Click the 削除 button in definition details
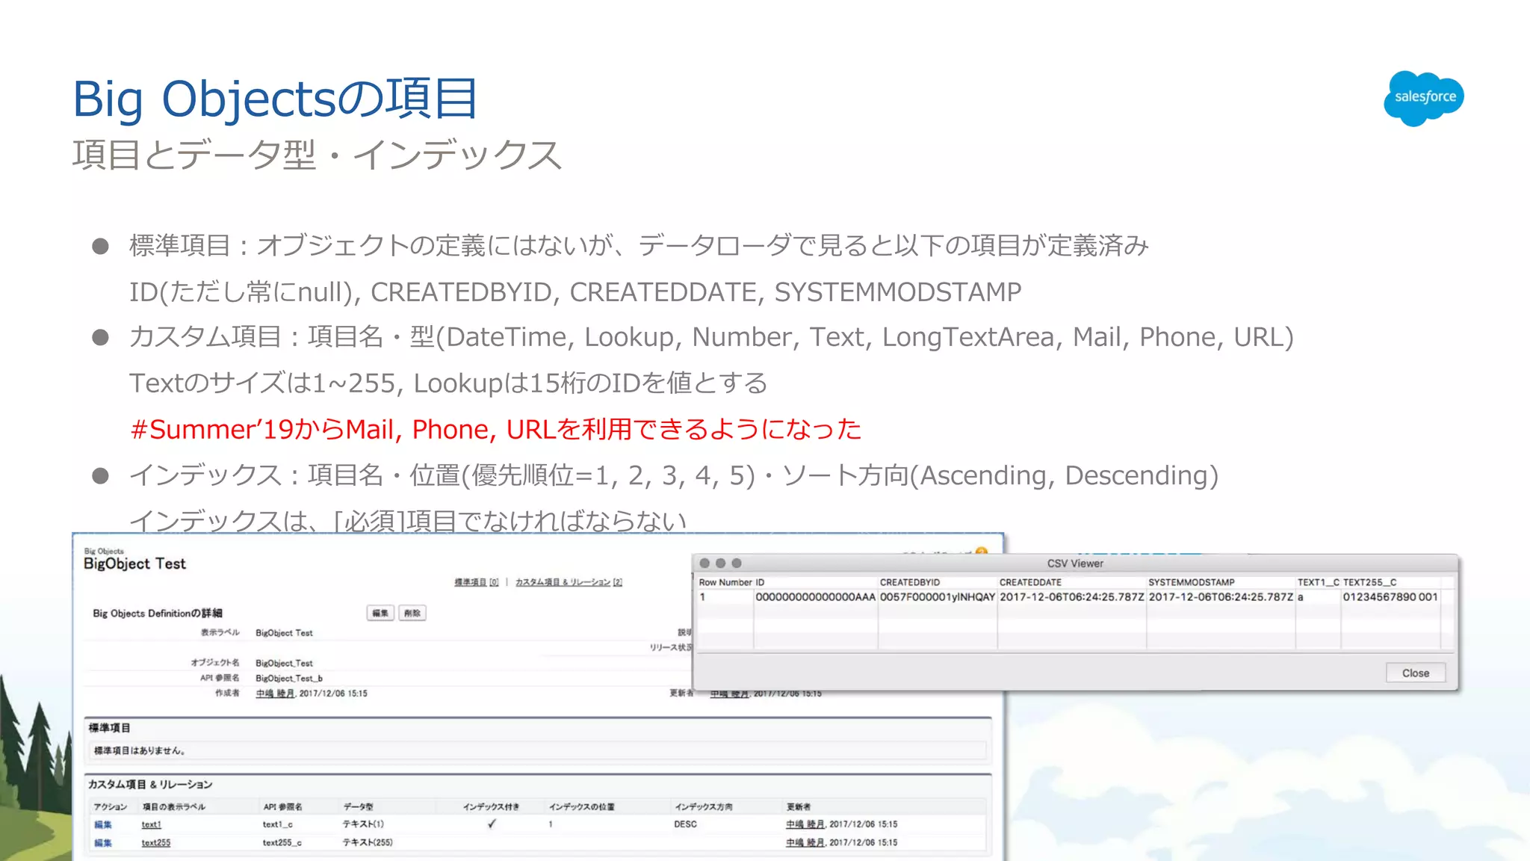Viewport: 1530px width, 861px height. point(412,613)
